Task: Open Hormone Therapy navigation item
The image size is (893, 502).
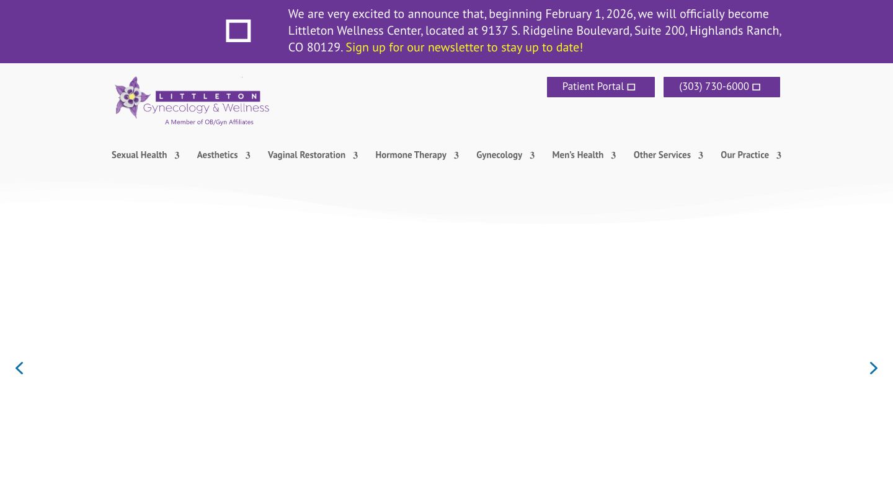Action: click(411, 155)
